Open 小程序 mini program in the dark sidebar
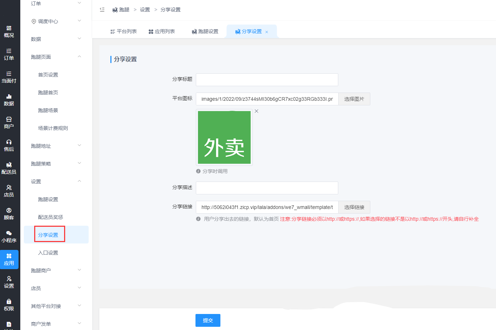The width and height of the screenshot is (496, 330). coord(9,237)
